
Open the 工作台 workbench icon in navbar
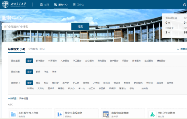point(74,5)
